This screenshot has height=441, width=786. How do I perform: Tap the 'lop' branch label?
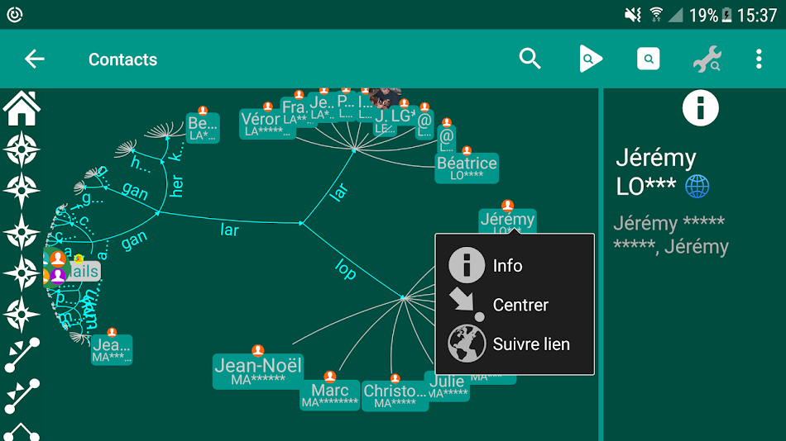tap(346, 269)
